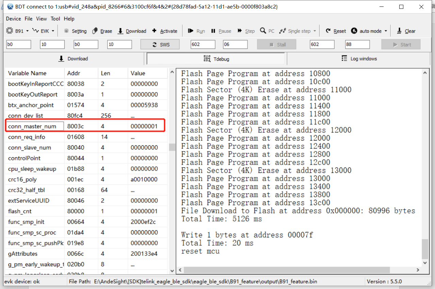Expand the Single step dropdown arrow
The image size is (435, 289).
pyautogui.click(x=315, y=31)
